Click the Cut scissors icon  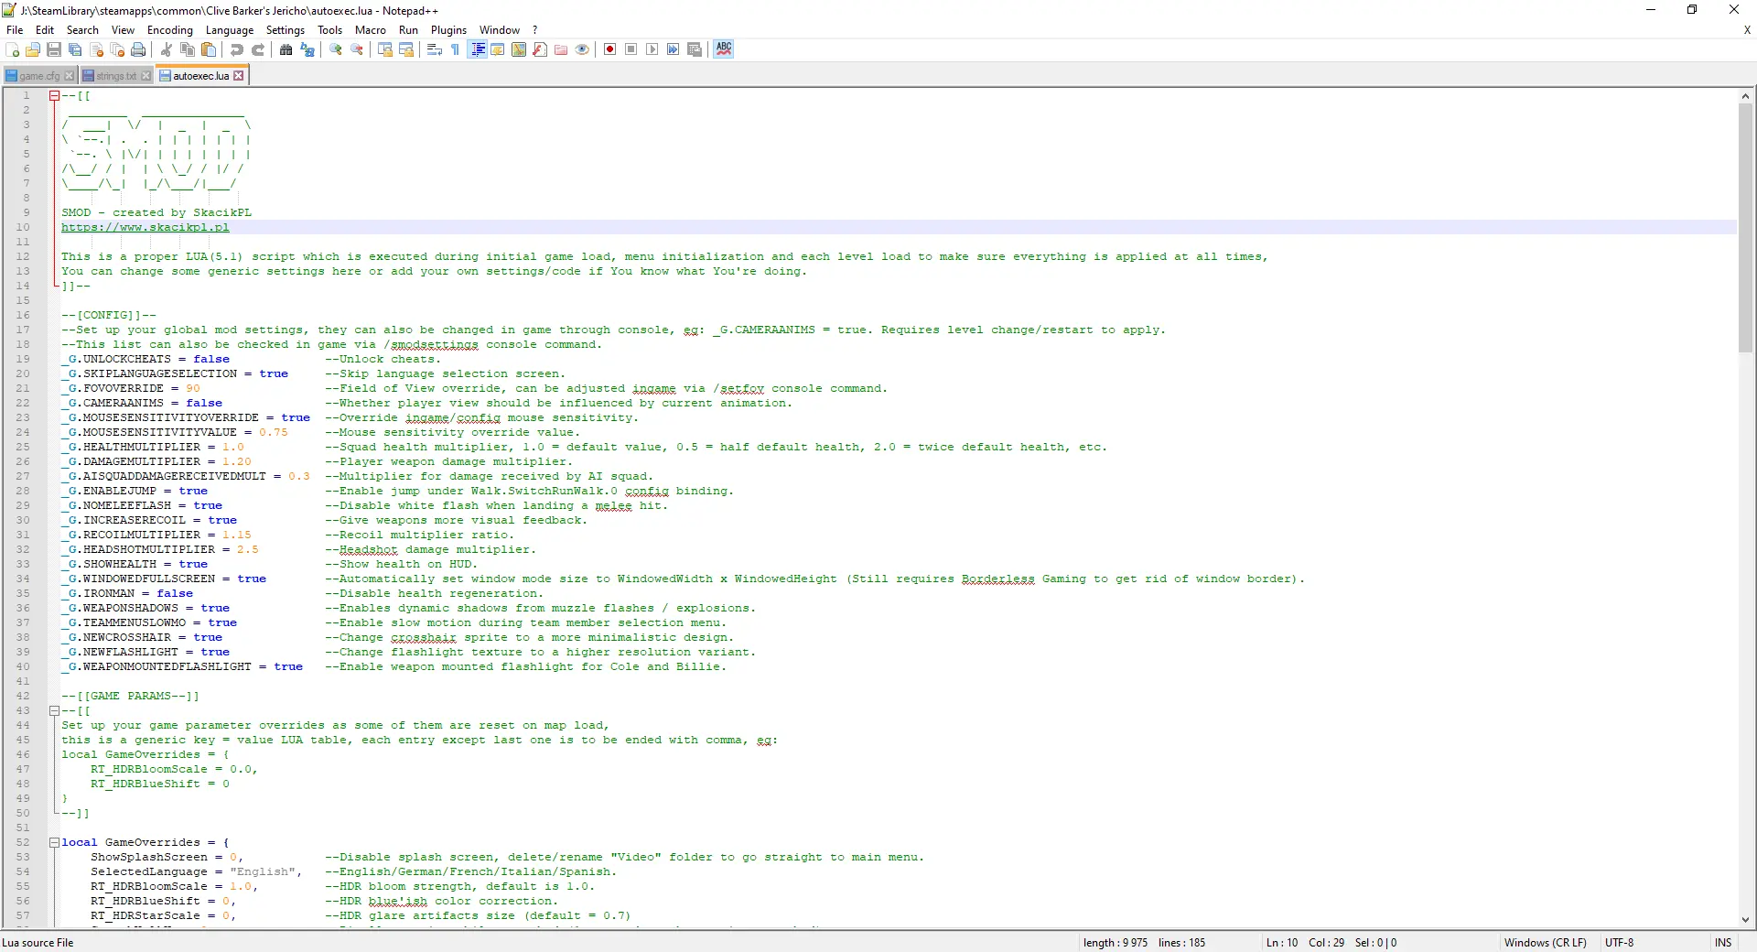click(167, 49)
